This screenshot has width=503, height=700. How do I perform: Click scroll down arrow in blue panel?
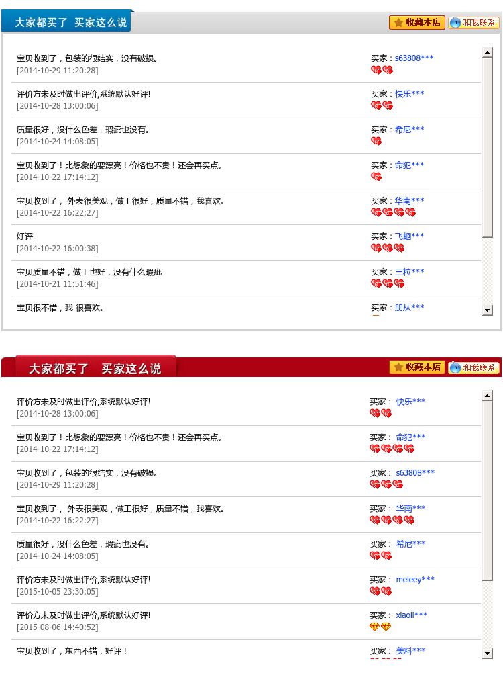pos(488,310)
